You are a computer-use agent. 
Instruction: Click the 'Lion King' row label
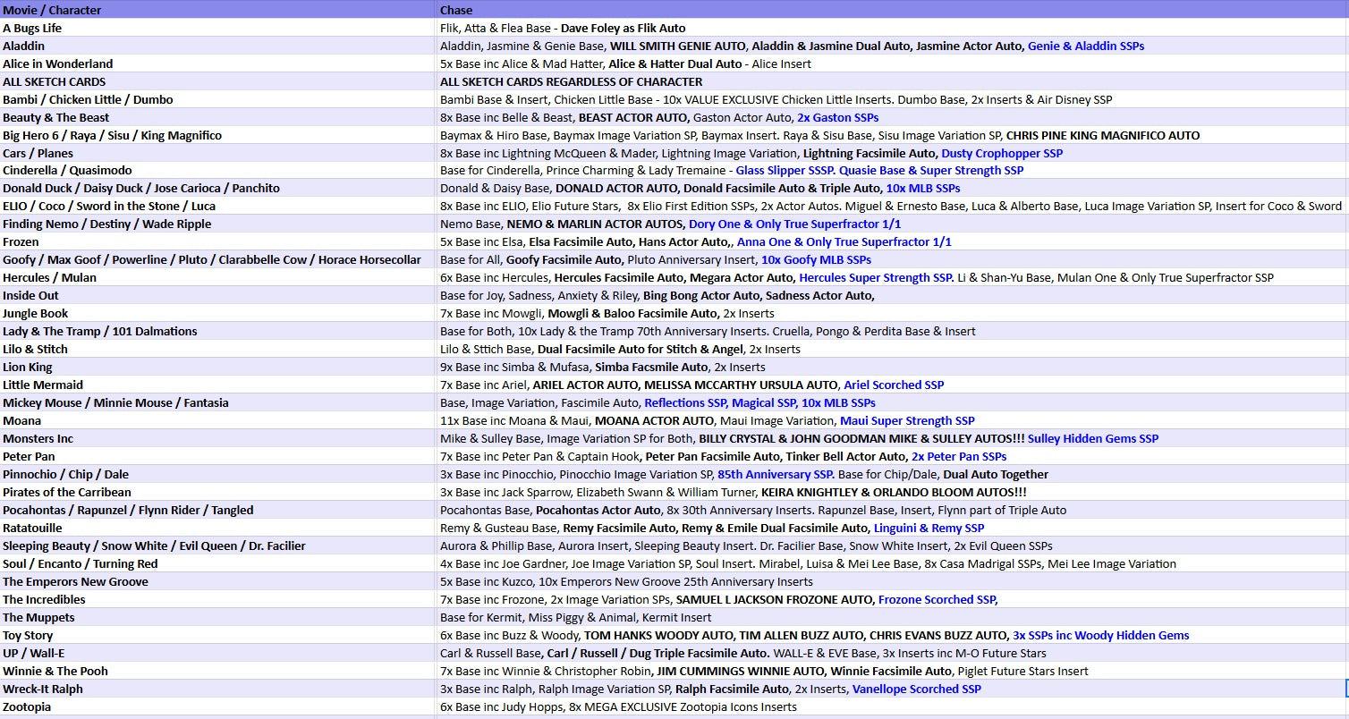pyautogui.click(x=28, y=367)
